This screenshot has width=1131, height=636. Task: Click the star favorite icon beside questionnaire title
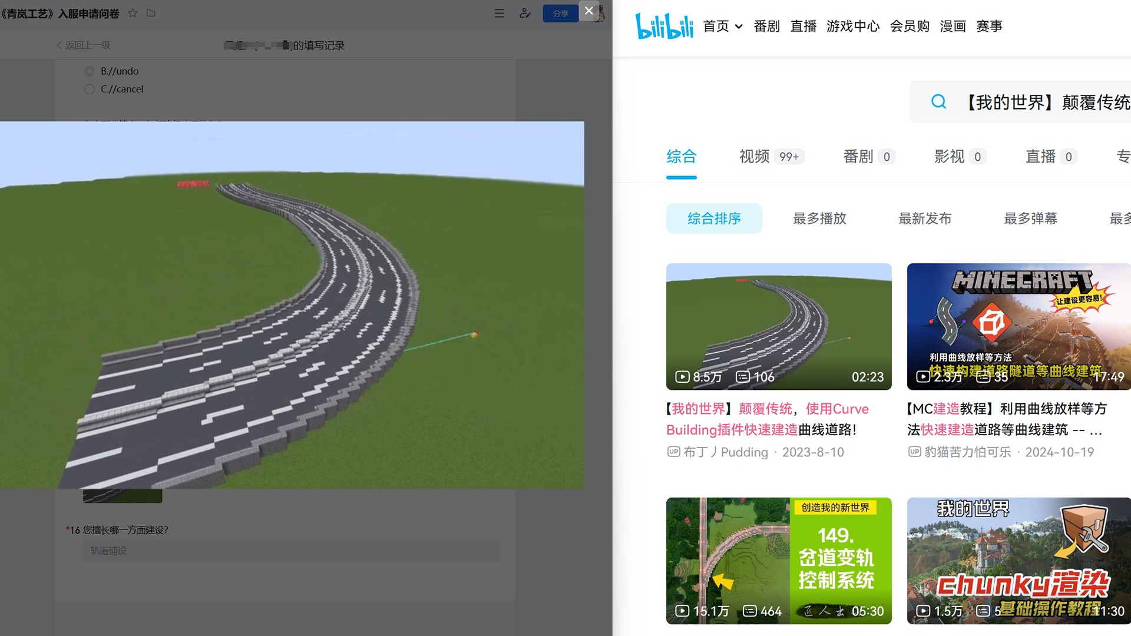(x=133, y=13)
